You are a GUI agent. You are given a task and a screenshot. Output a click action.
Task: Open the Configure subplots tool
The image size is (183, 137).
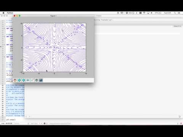point(37,80)
